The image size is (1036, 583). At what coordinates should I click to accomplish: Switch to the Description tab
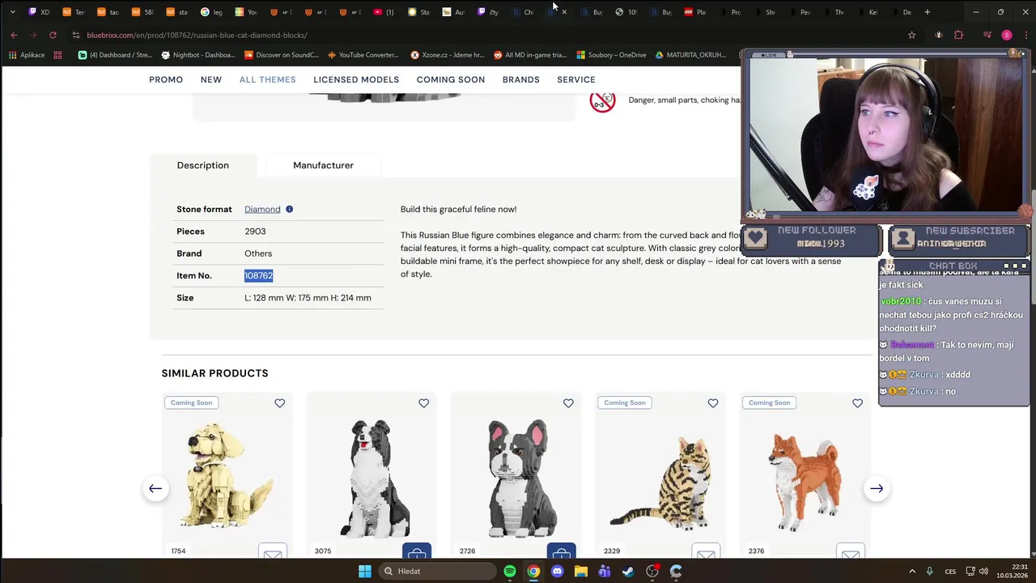[x=203, y=165]
